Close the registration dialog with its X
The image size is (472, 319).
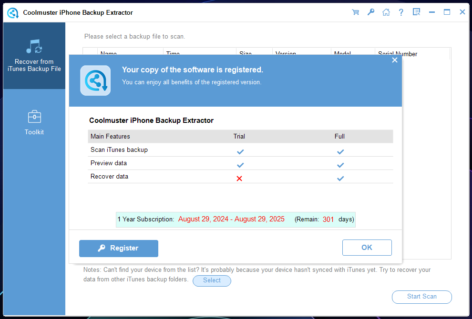click(x=394, y=60)
